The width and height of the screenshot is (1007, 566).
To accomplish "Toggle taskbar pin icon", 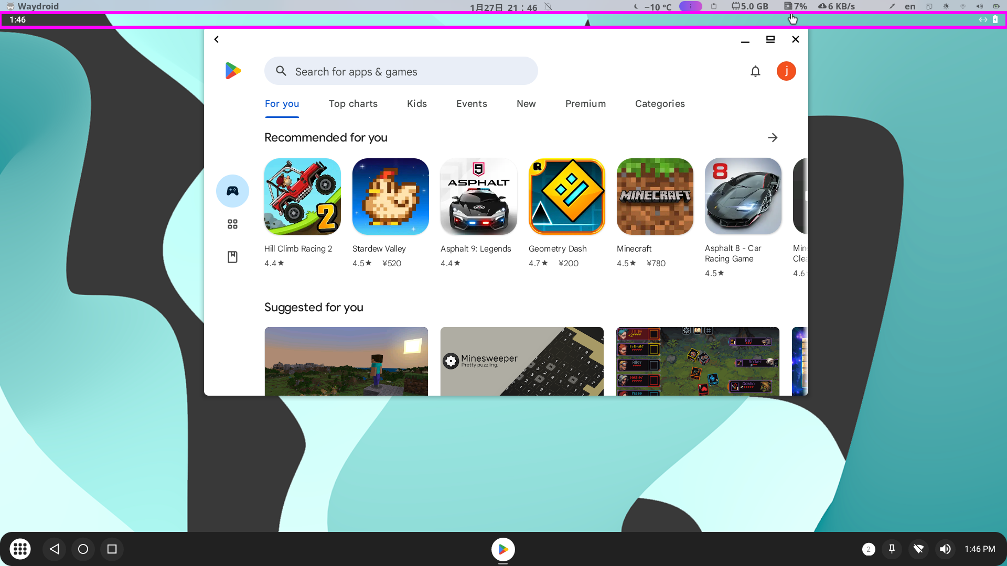I will click(x=892, y=549).
